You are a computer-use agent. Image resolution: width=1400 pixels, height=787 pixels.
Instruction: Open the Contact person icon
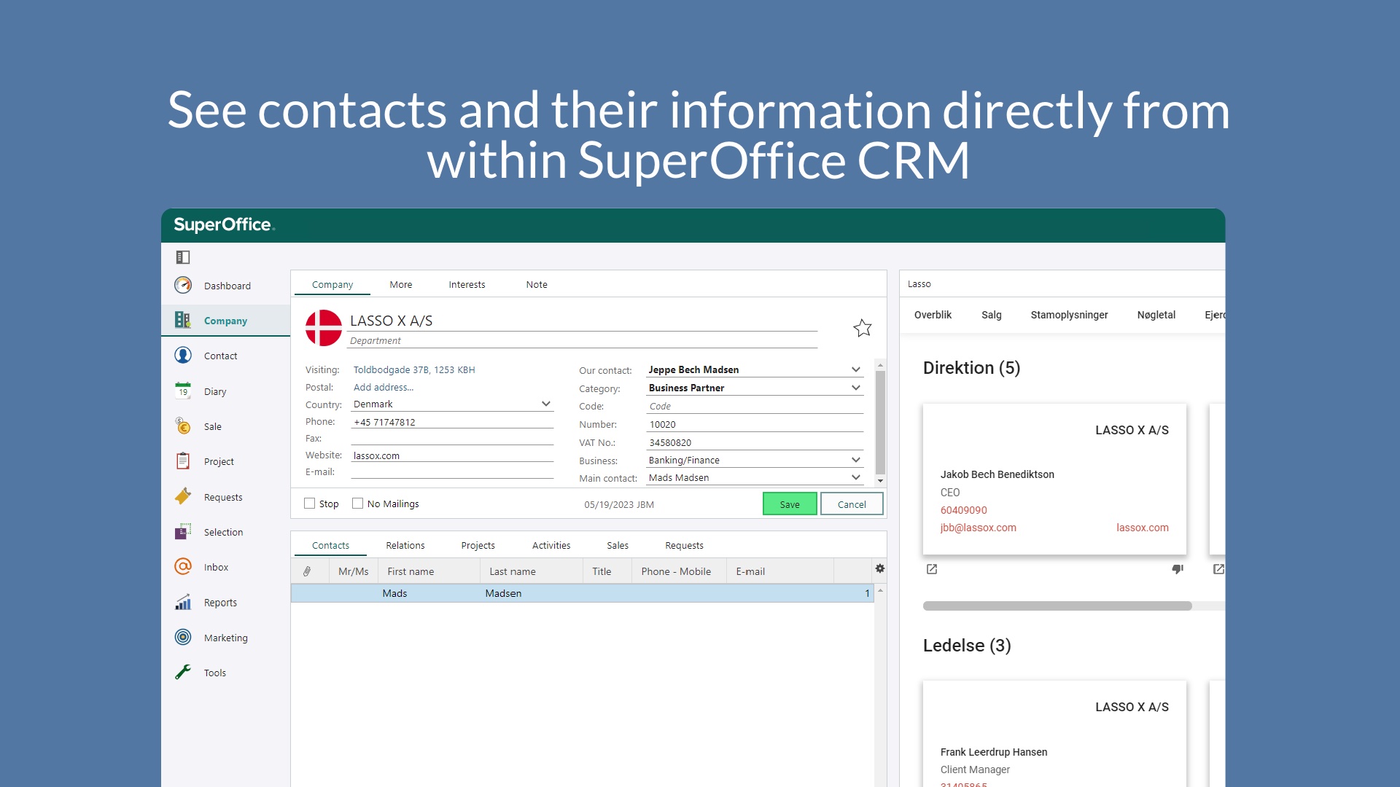click(x=183, y=355)
